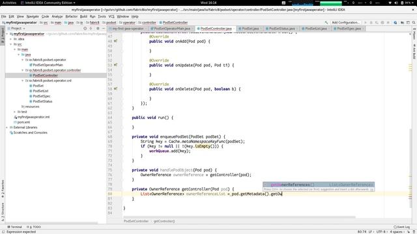Open the Favorites side tool window
This screenshot has height=234, width=417.
3,188
